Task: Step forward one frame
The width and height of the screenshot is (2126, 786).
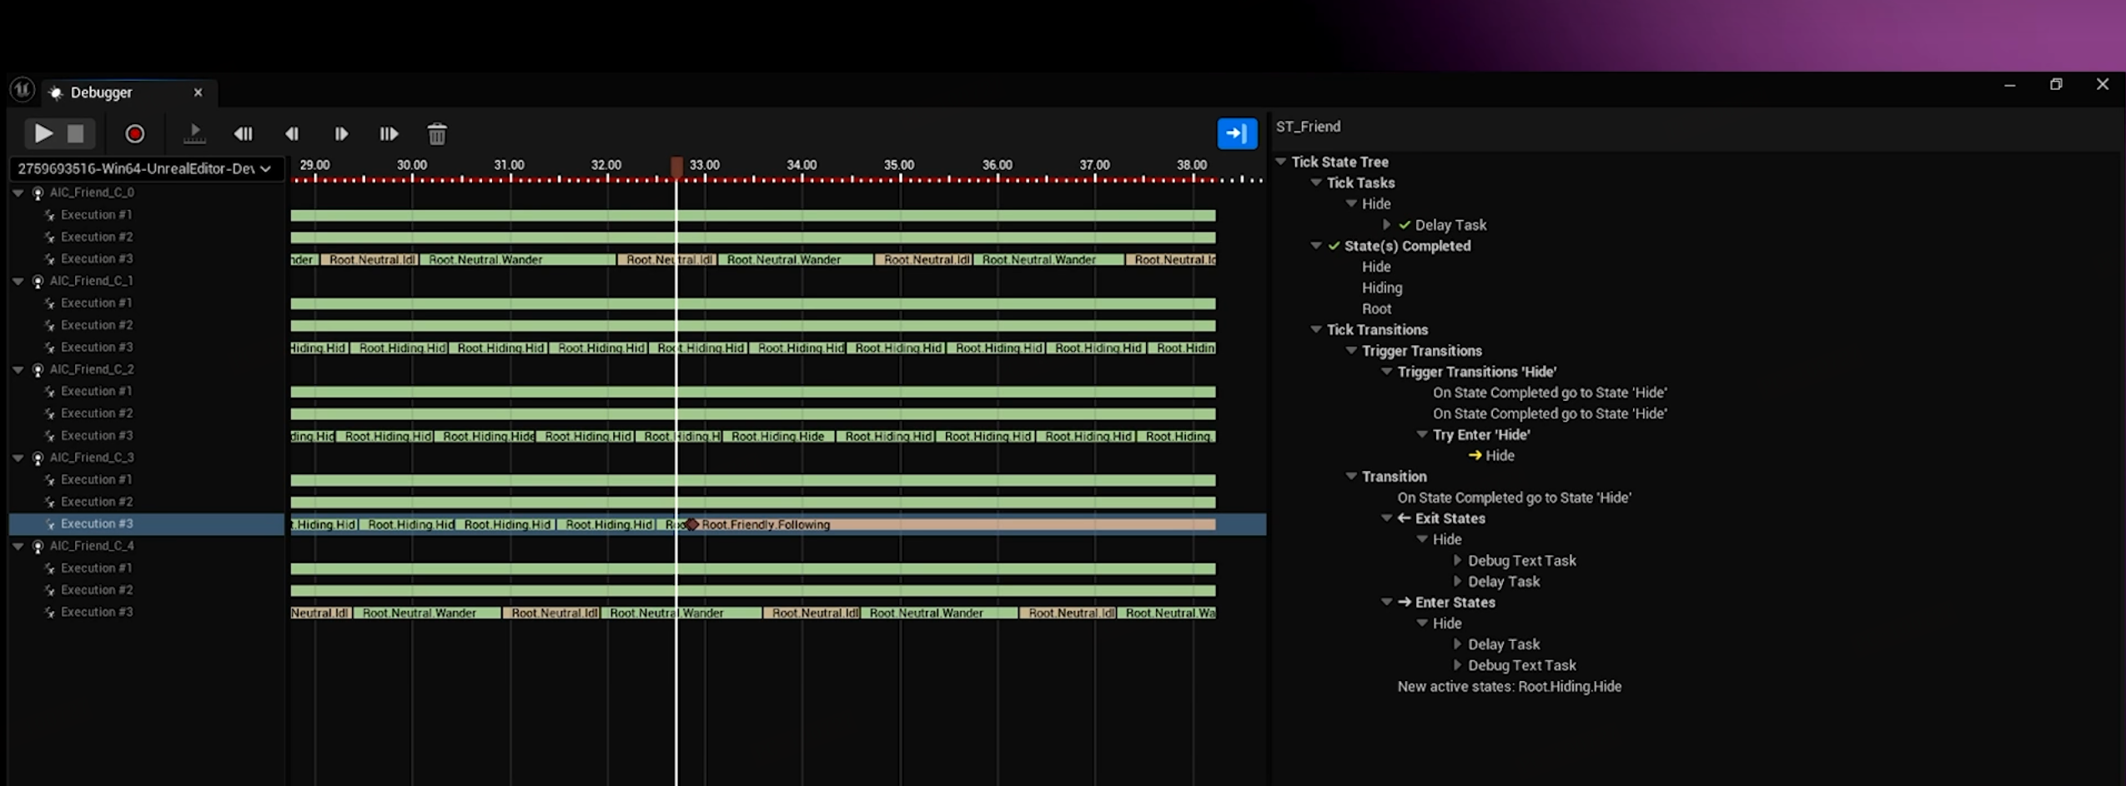Action: (340, 134)
